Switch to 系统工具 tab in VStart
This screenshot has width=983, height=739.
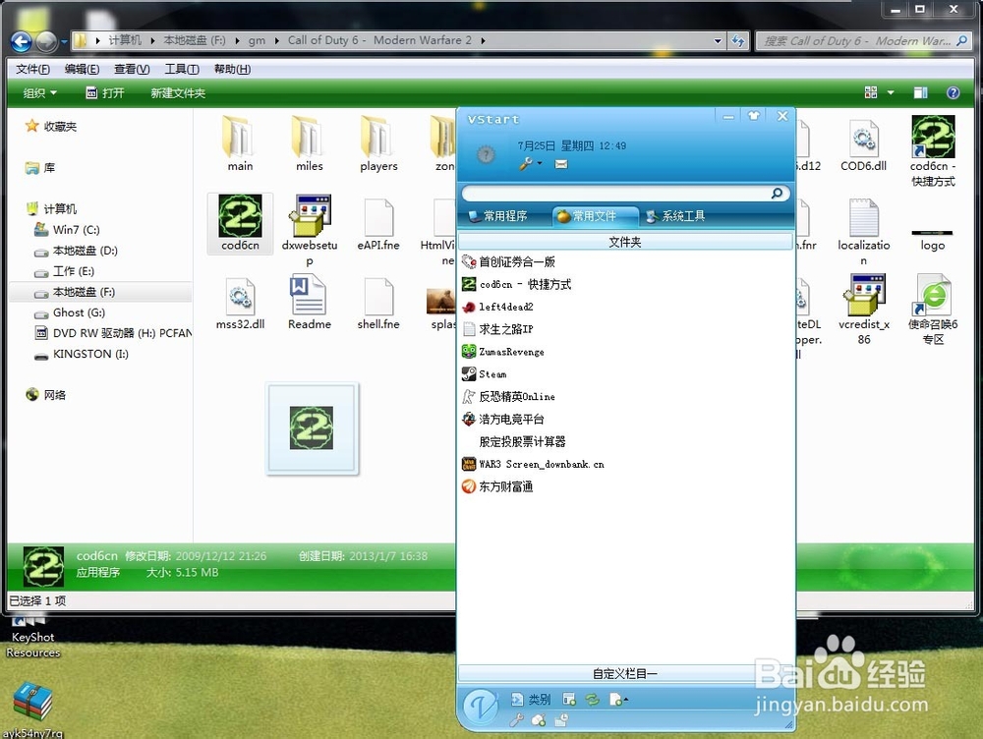(676, 216)
